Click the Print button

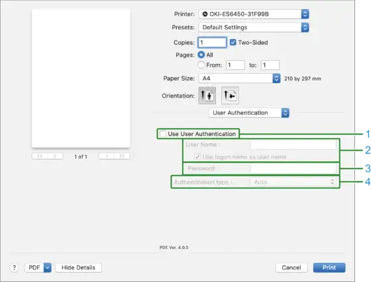329,267
